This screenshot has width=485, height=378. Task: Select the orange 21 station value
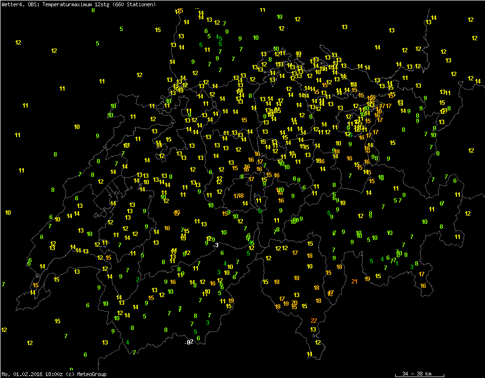click(355, 281)
